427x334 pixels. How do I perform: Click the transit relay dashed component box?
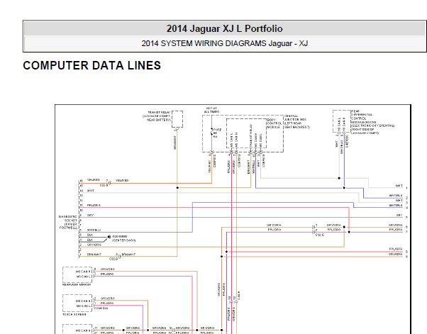177,119
